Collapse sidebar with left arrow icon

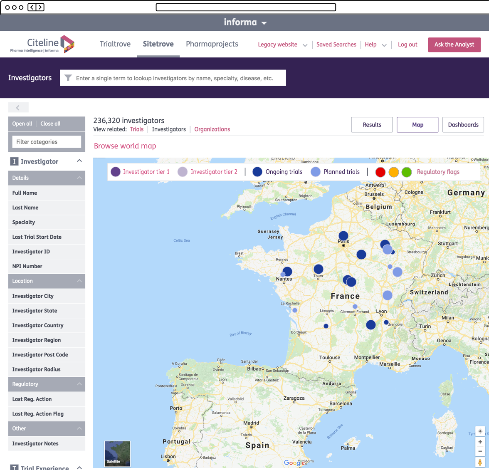pos(18,108)
